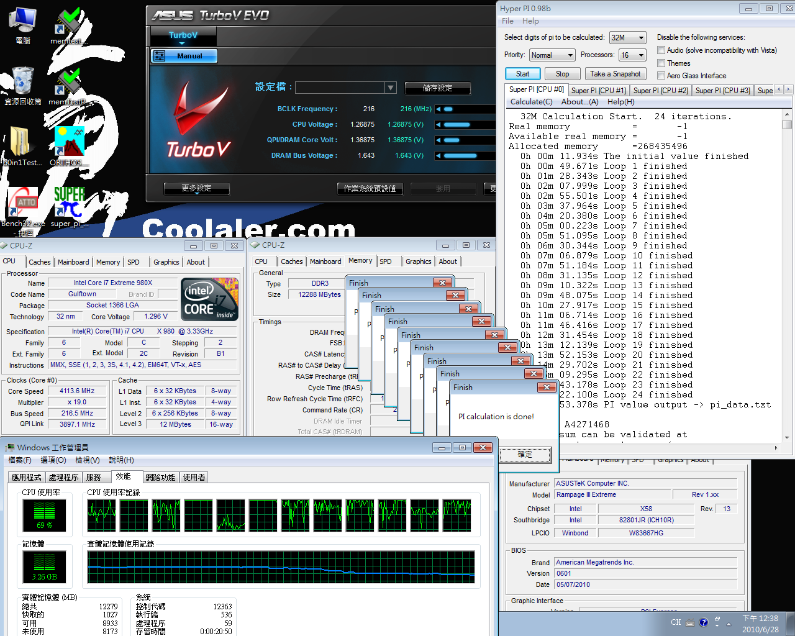Open Mainboard tab in left CPU-Z window
The image size is (795, 636).
coord(73,262)
